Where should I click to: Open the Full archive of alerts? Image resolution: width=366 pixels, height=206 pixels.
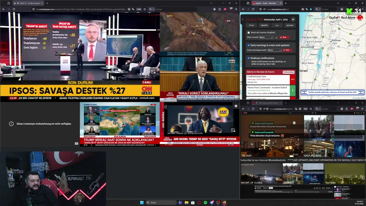tap(289, 72)
